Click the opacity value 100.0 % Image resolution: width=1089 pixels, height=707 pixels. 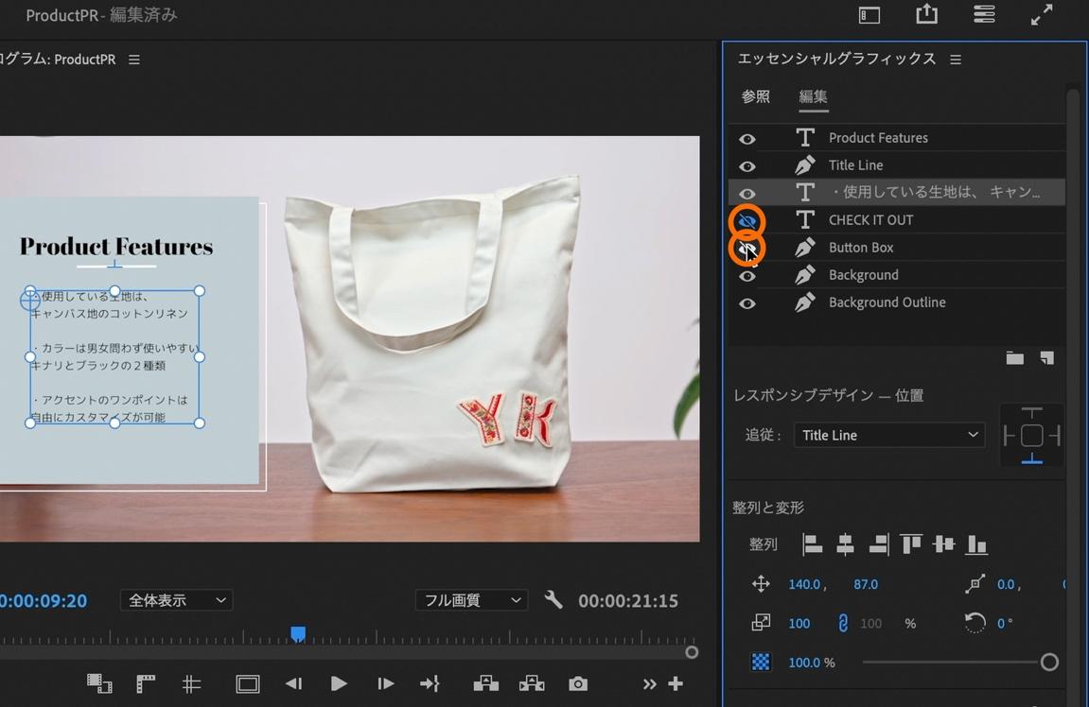coord(811,663)
